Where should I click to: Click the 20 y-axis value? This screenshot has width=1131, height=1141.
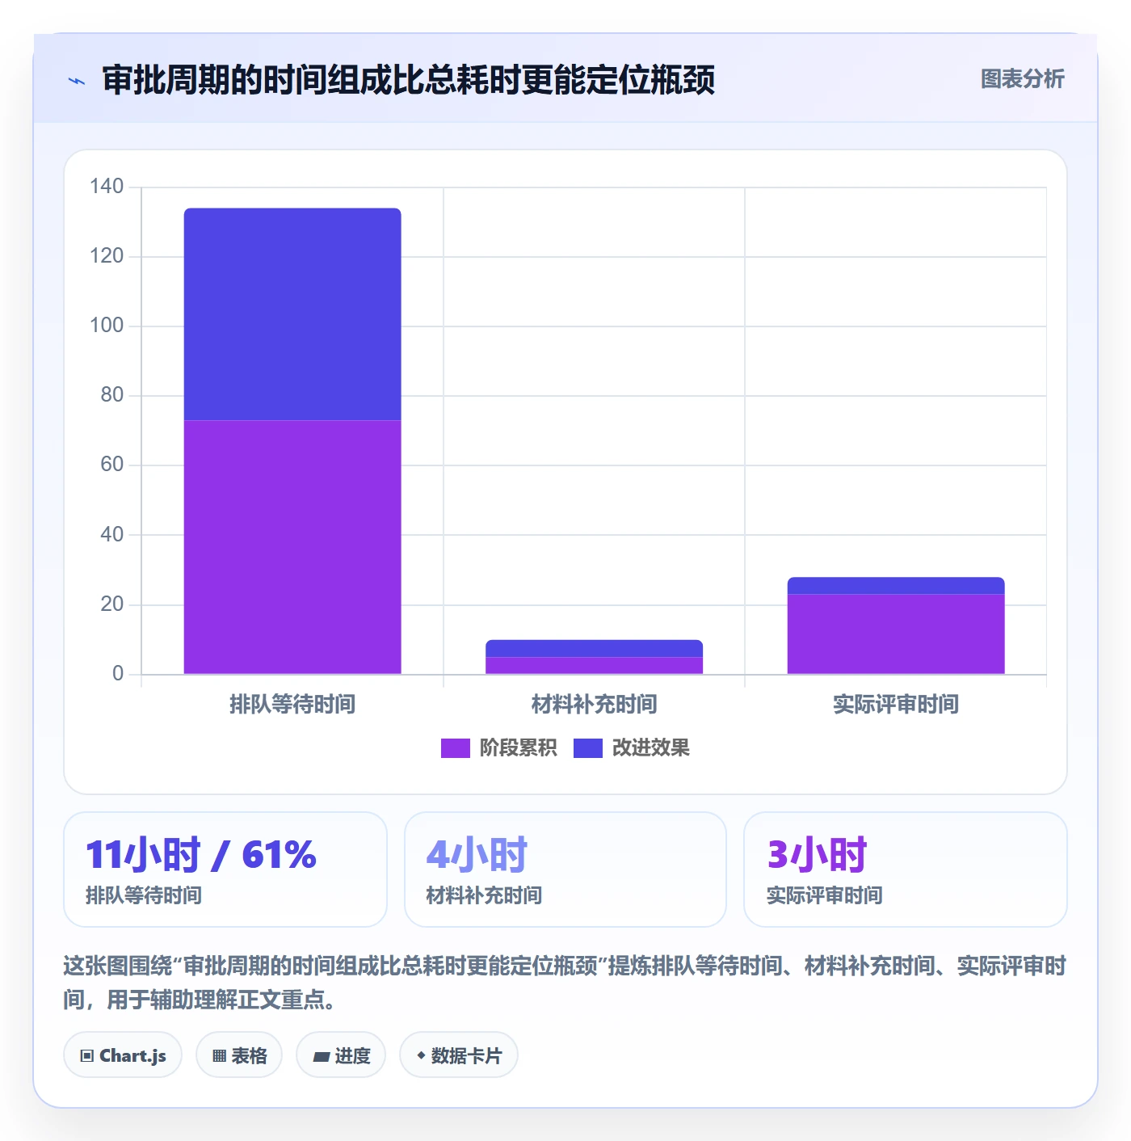112,604
